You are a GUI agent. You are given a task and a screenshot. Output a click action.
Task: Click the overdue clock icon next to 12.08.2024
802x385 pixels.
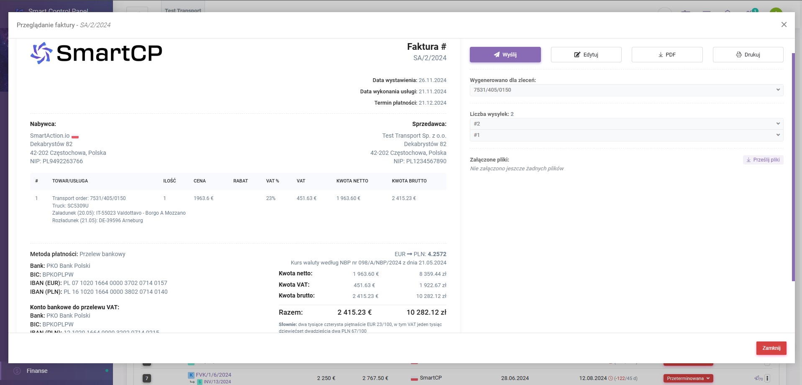click(x=610, y=378)
